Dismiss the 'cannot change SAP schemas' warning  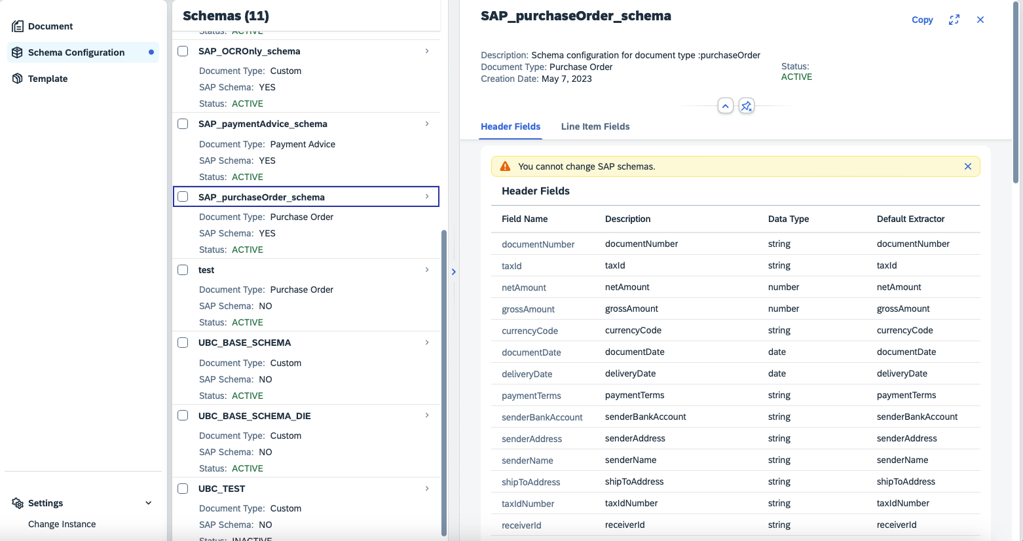pos(968,166)
